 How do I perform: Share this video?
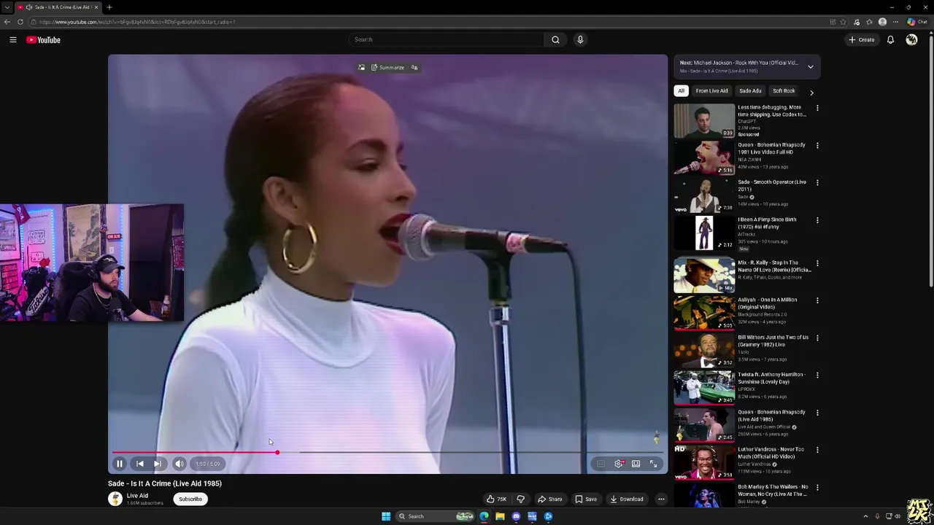coord(550,499)
